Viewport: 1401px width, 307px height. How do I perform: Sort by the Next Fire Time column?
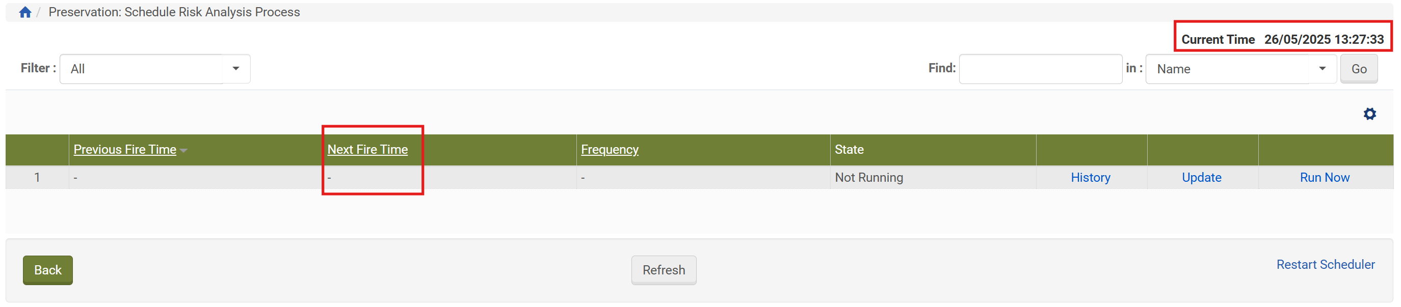point(367,149)
